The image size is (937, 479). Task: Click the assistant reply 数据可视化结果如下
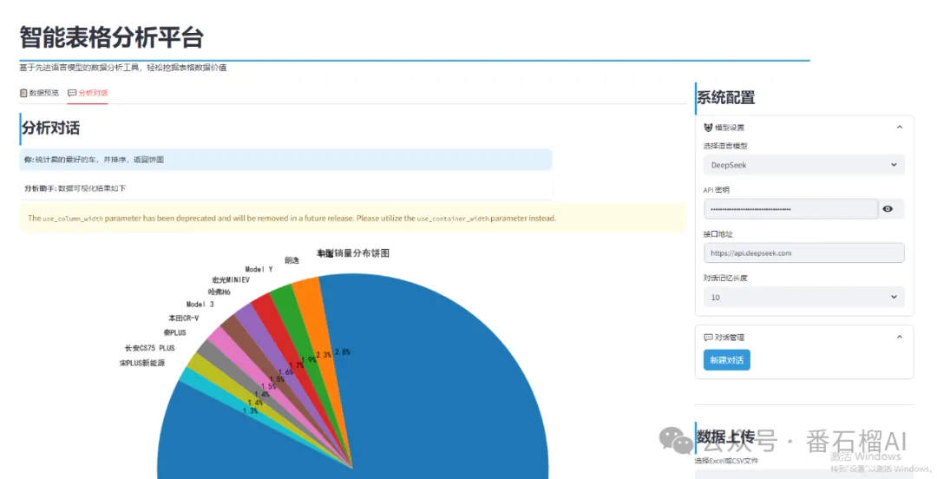(x=285, y=188)
